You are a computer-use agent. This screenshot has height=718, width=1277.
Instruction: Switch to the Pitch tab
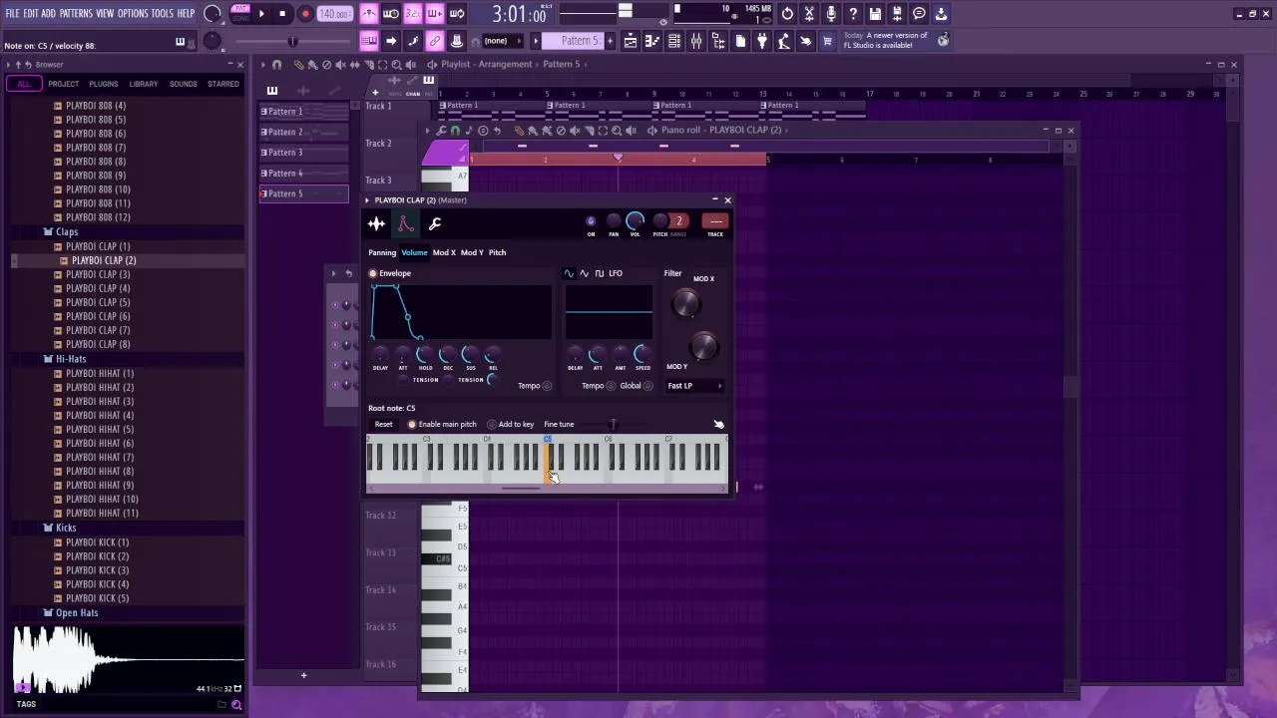[497, 252]
